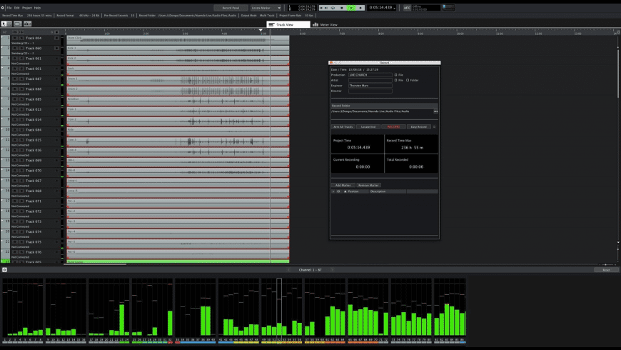
Task: Enable the Folder checkbox in Record panel
Action: click(x=408, y=80)
